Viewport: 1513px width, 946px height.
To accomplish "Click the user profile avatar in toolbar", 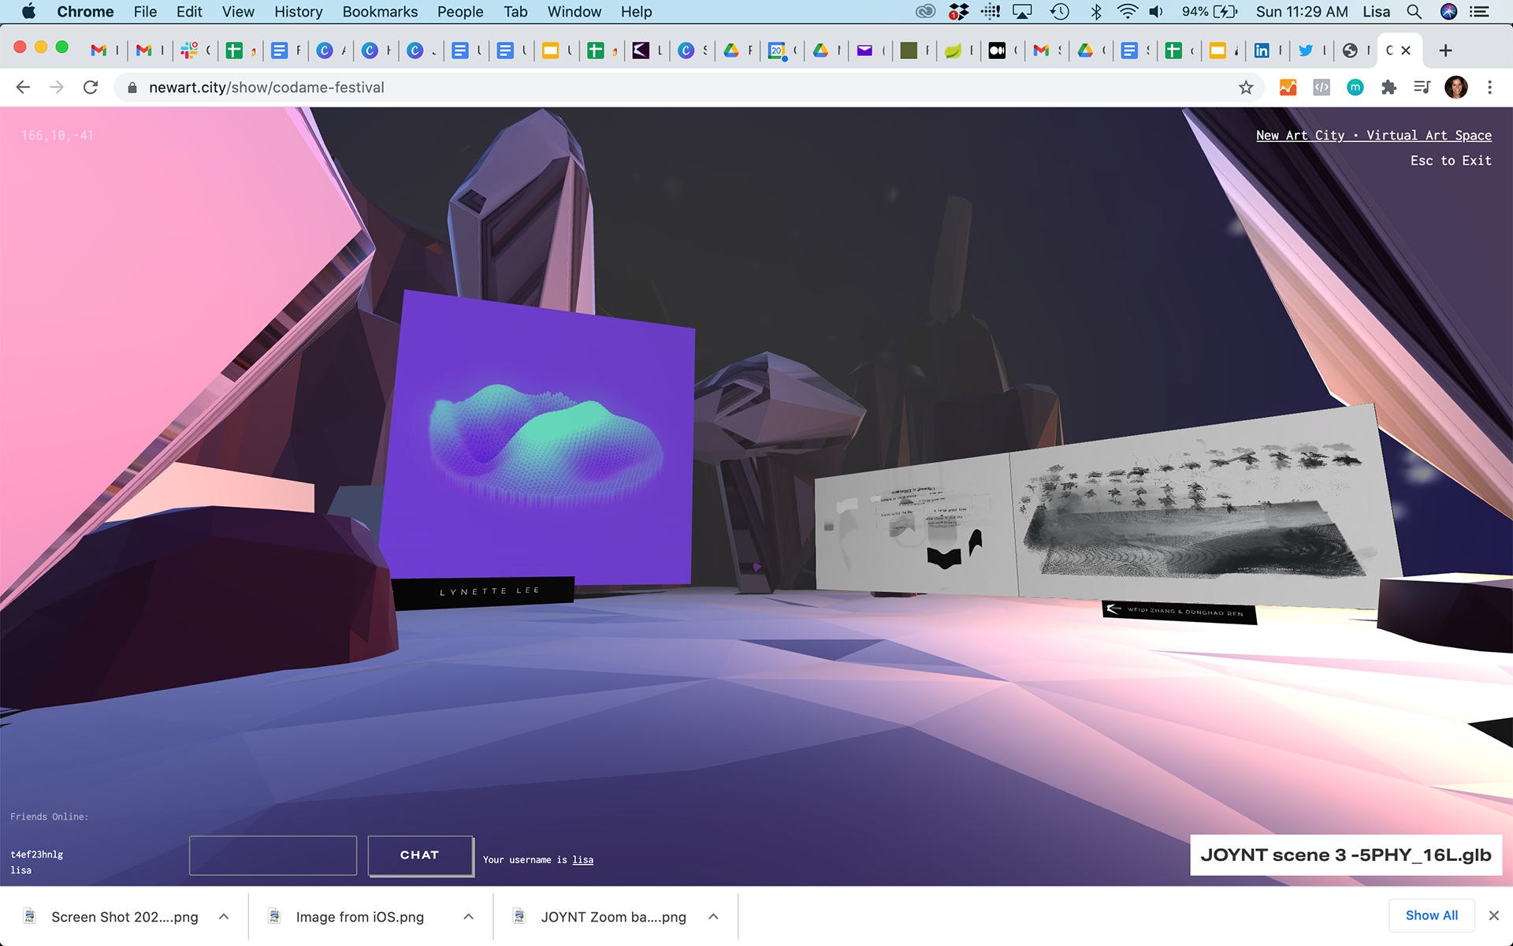I will tap(1455, 88).
